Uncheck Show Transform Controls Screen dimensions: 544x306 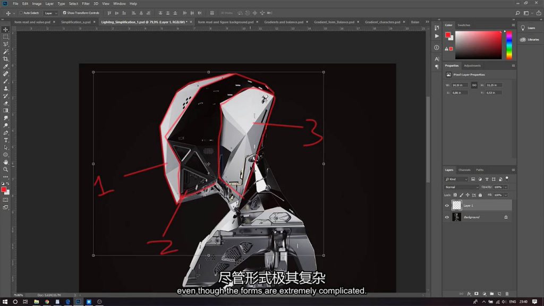point(65,13)
